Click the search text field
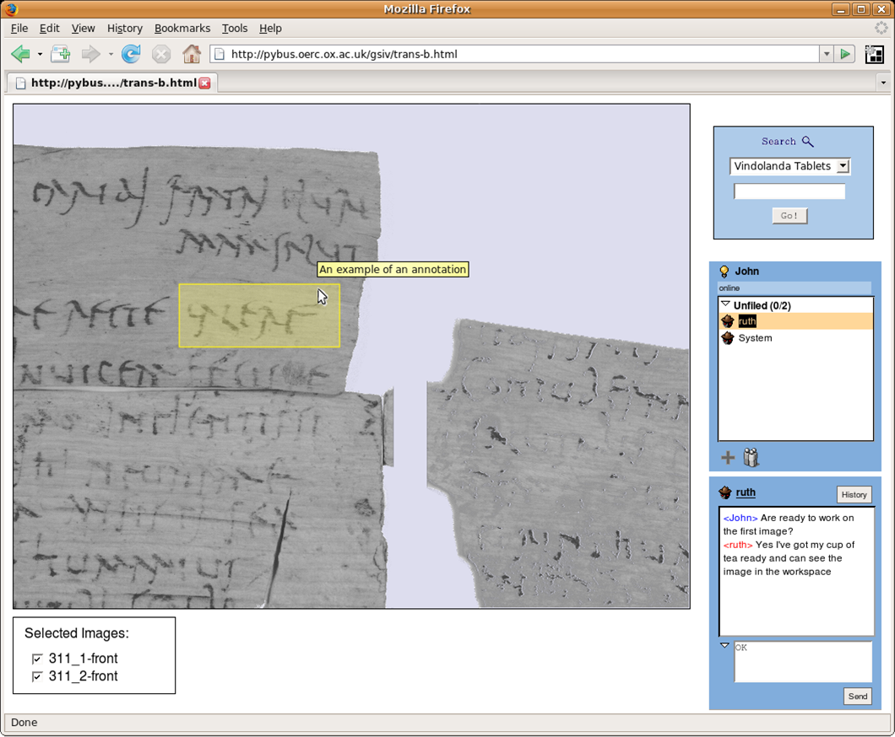This screenshot has height=737, width=895. click(x=789, y=192)
